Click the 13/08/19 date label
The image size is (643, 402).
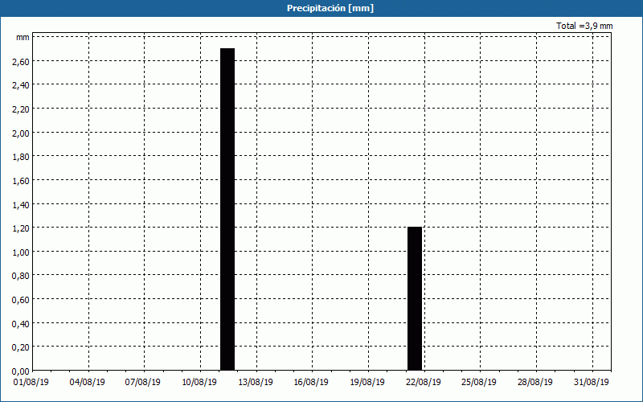256,382
